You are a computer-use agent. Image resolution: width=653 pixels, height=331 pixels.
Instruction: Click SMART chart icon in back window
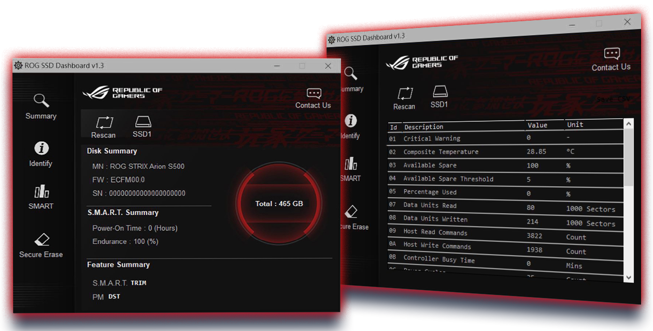pyautogui.click(x=351, y=164)
